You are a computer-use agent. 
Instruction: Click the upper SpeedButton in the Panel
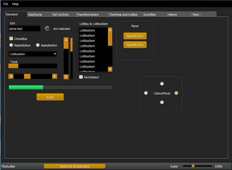click(x=135, y=36)
